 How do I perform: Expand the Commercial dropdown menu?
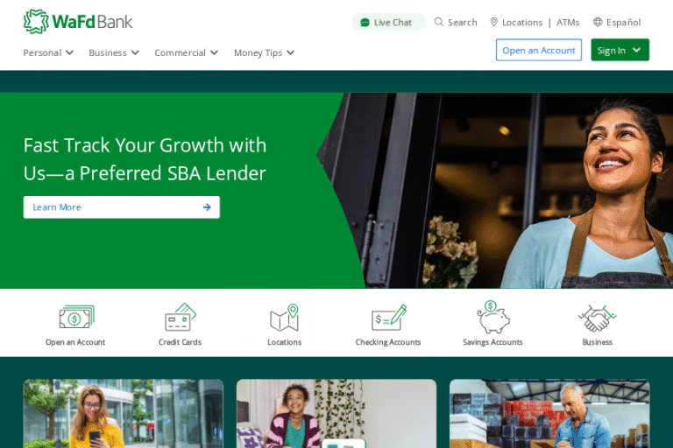point(187,52)
